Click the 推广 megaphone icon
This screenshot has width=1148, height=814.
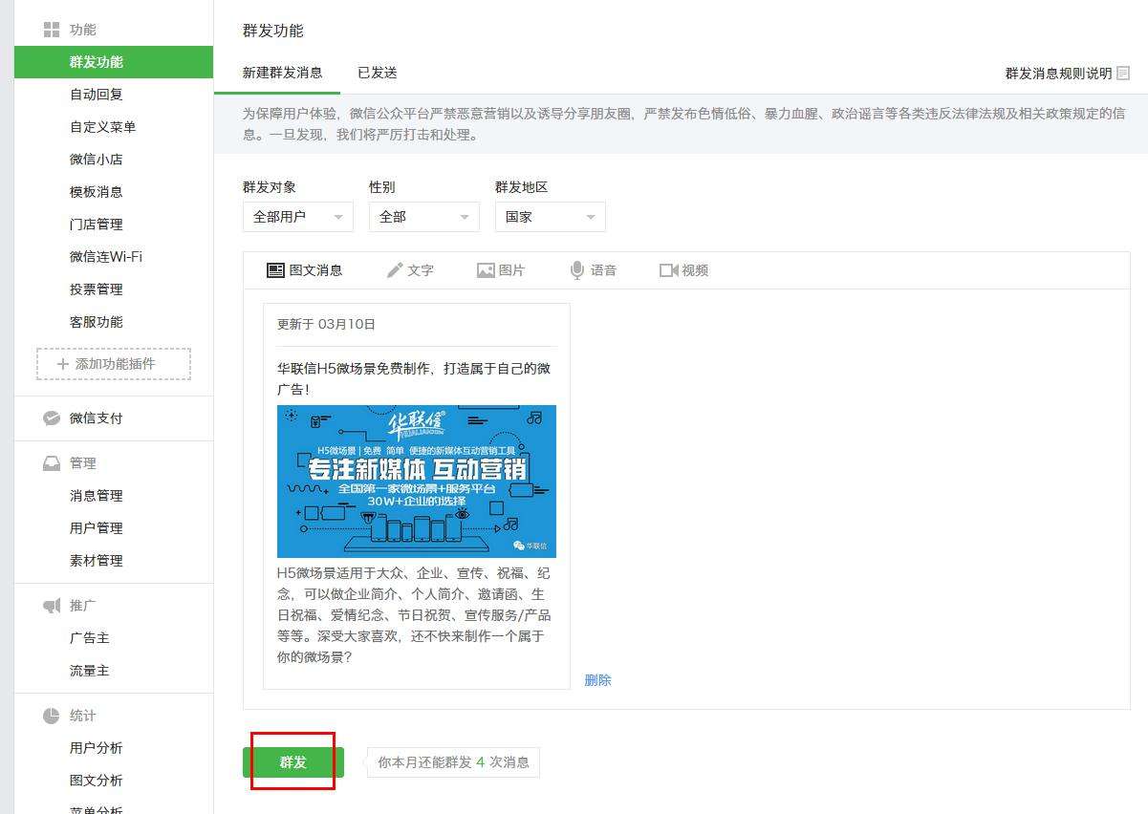pyautogui.click(x=52, y=606)
